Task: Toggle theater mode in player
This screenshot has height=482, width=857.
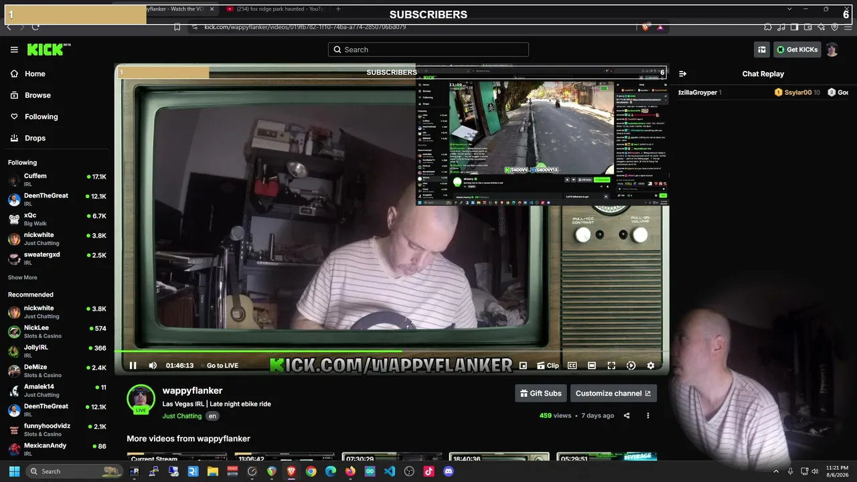Action: [592, 366]
